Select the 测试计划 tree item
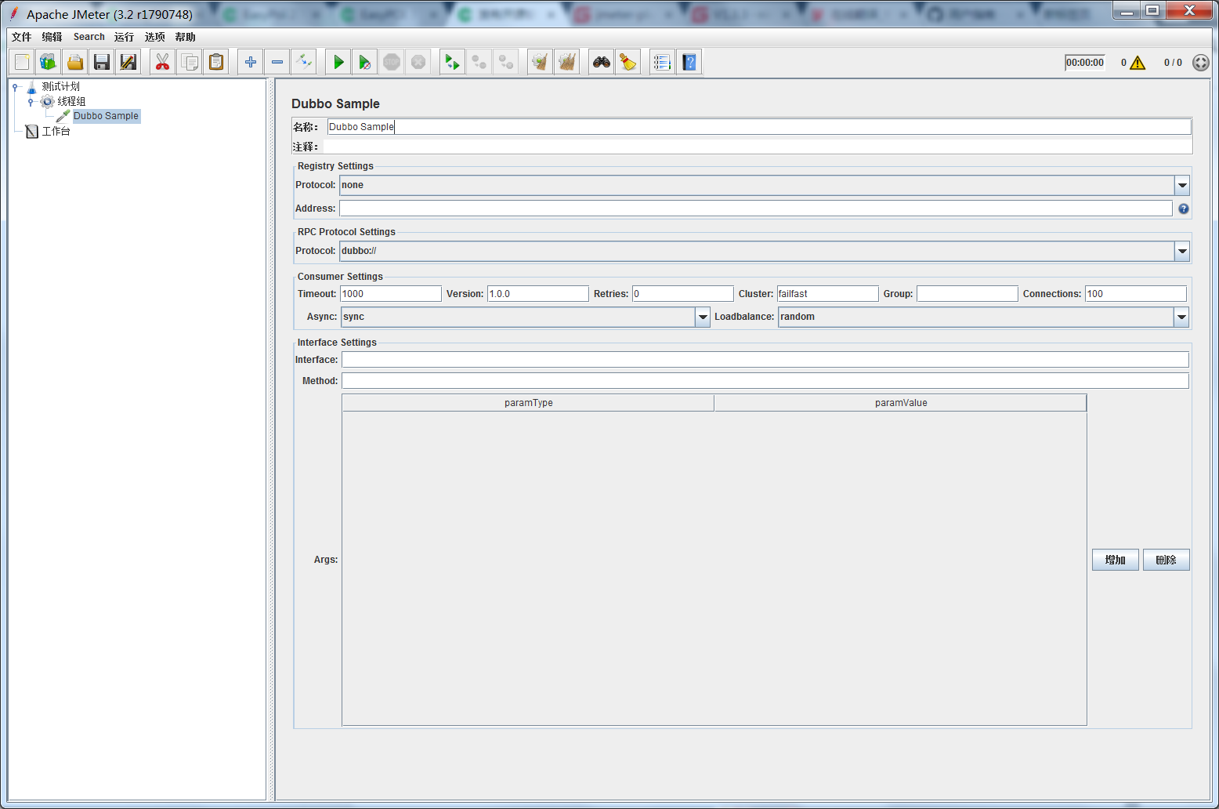 pos(61,87)
